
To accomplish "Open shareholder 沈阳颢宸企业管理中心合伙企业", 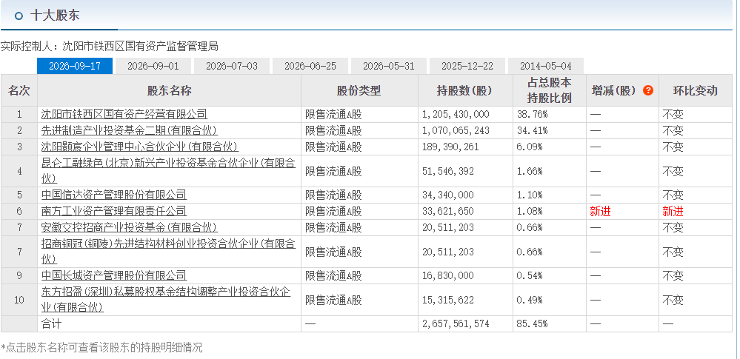I will tap(140, 147).
